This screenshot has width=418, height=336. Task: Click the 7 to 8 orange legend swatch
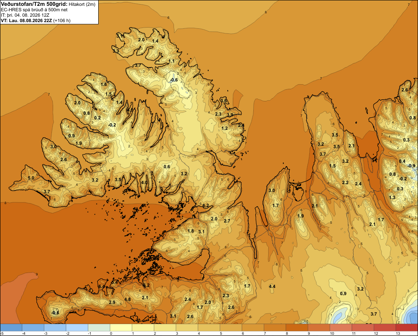point(275,327)
